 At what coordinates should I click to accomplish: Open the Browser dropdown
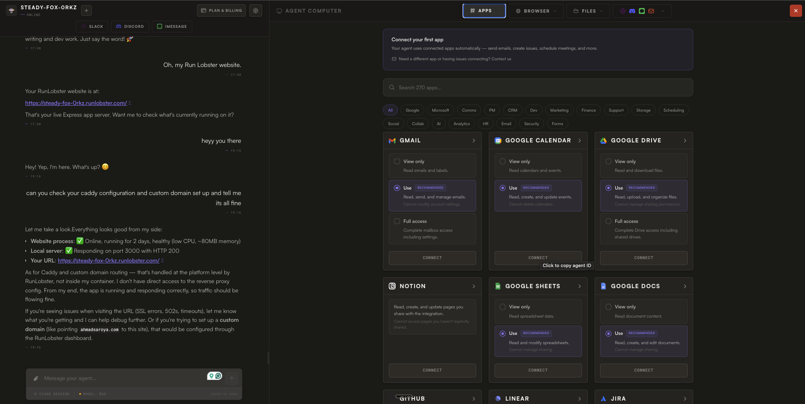point(536,11)
